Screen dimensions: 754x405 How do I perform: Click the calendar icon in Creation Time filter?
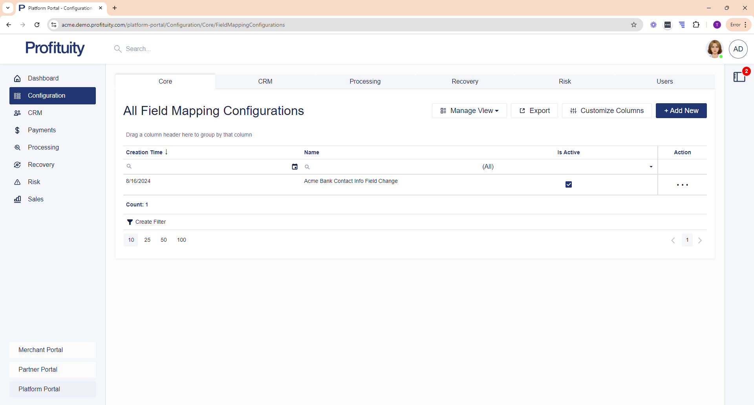click(x=295, y=167)
